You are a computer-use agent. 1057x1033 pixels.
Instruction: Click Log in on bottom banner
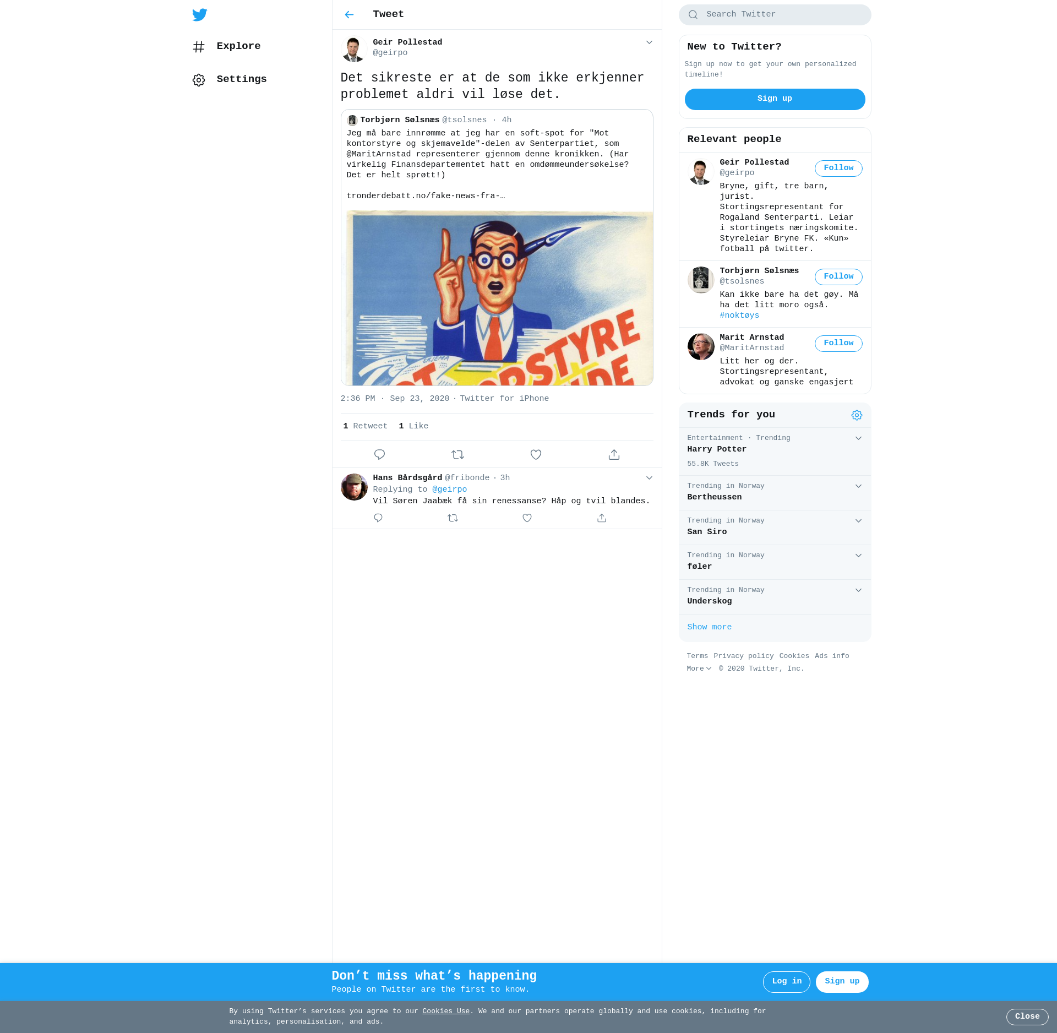point(786,982)
